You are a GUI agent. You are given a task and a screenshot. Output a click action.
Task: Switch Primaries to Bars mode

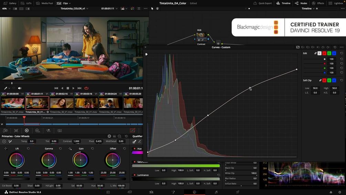[x=114, y=136]
